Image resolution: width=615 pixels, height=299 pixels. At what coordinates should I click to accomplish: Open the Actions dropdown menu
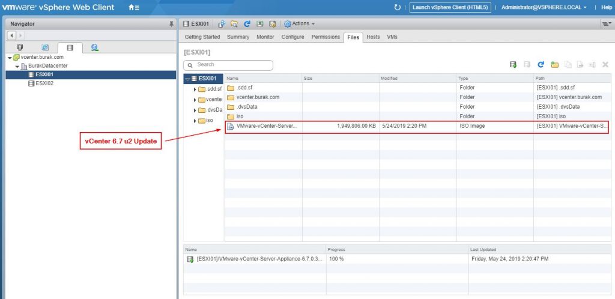click(299, 24)
